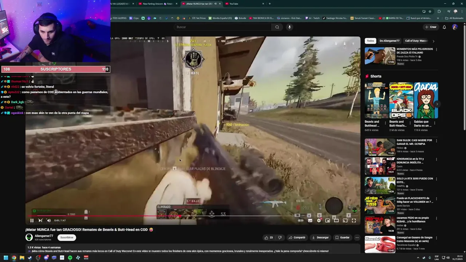Open options for Gusano de Sangre video
The height and width of the screenshot is (262, 466).
click(437, 238)
